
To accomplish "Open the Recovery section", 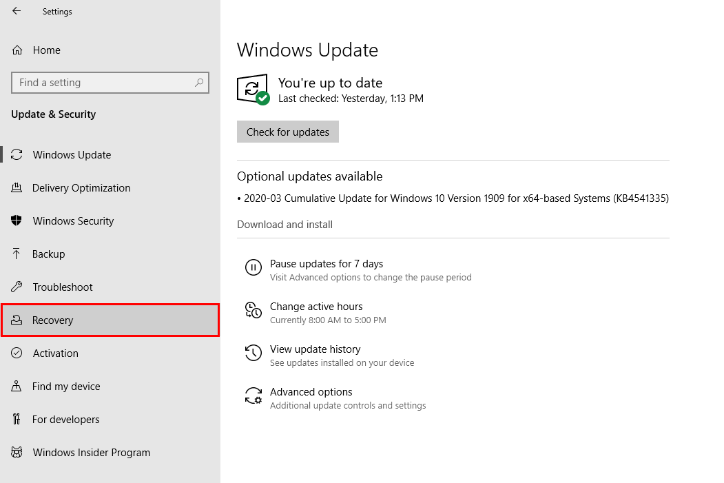I will click(110, 320).
